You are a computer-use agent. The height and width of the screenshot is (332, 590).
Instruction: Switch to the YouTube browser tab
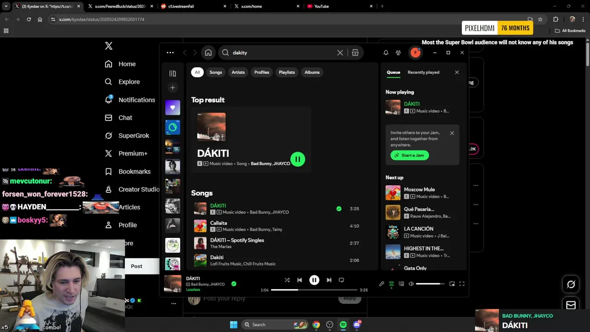341,6
